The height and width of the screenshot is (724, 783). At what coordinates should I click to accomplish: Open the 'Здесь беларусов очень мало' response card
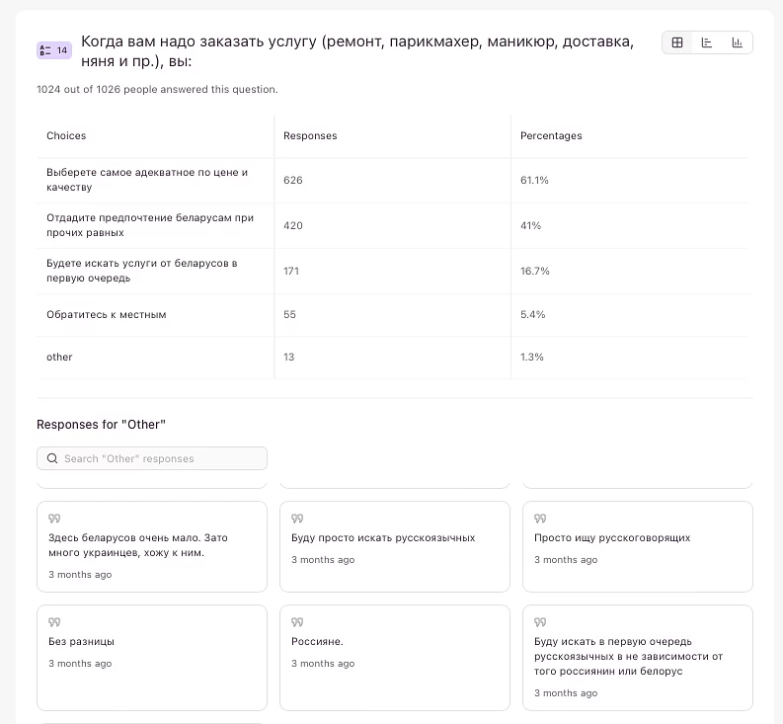pos(152,546)
